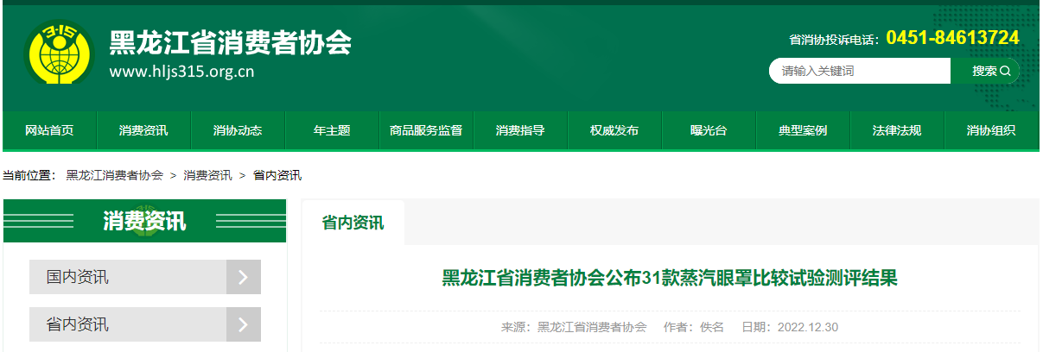The image size is (1043, 352).
Task: Go to 消协动态 menu item
Action: coord(238,130)
